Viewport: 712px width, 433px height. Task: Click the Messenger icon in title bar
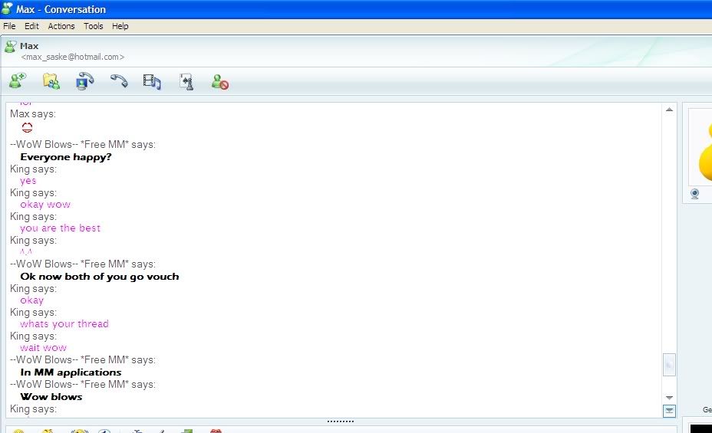tap(7, 8)
